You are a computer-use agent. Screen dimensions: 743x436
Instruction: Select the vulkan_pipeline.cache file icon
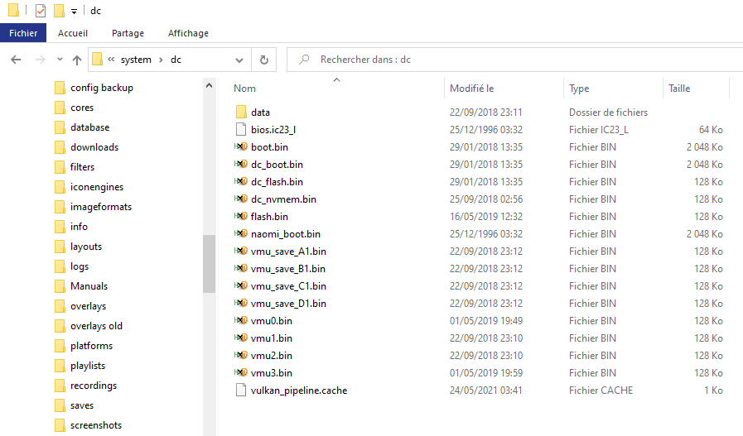click(241, 390)
